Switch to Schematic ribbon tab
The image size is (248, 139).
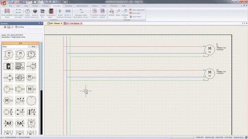click(57, 6)
